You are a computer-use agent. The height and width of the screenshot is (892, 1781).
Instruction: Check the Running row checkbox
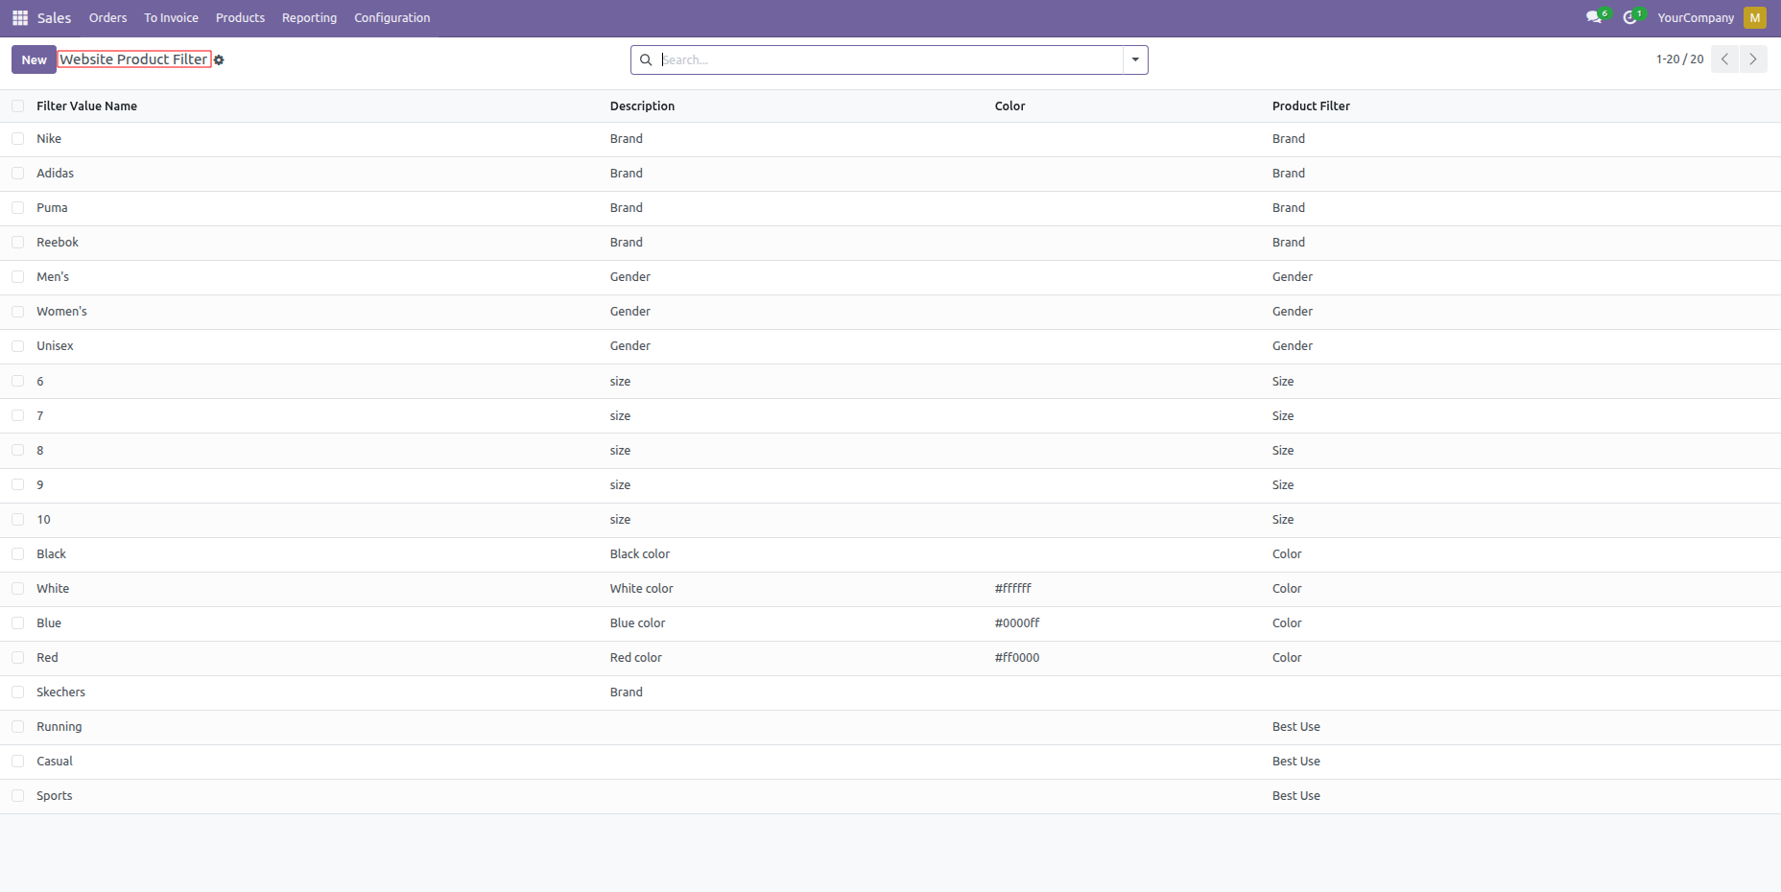point(18,727)
